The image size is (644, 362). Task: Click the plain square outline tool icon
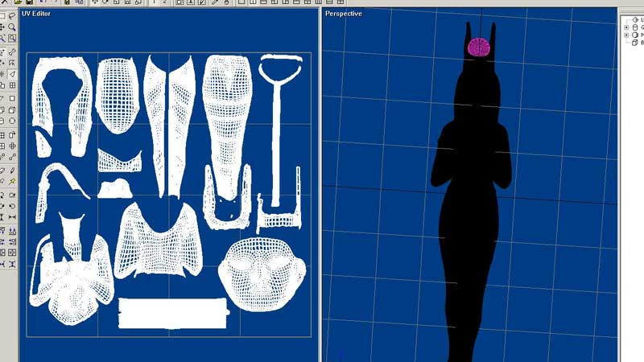click(12, 98)
